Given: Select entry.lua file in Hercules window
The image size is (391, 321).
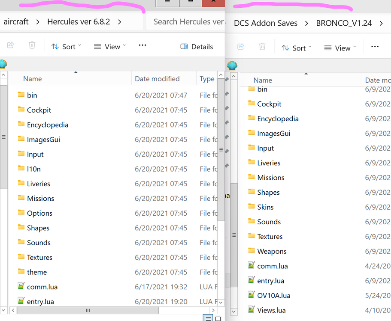Looking at the screenshot, I should [x=40, y=302].
